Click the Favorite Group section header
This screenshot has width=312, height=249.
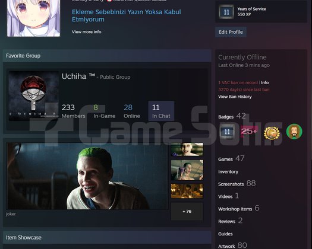(x=107, y=56)
